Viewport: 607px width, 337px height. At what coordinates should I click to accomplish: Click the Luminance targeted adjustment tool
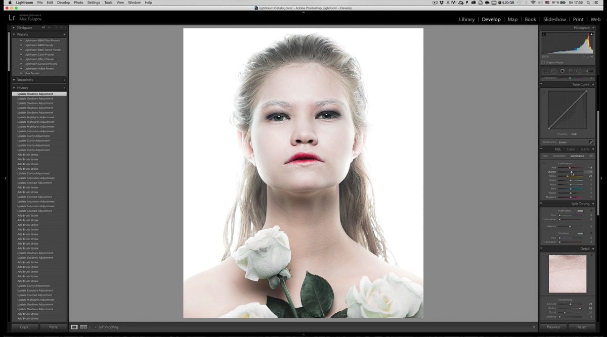[544, 164]
